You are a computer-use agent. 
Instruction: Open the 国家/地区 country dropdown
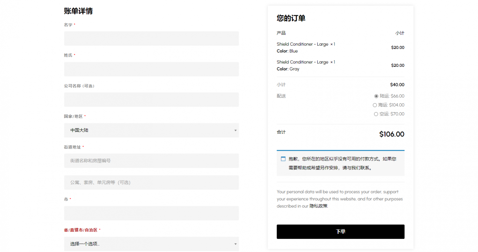151,131
